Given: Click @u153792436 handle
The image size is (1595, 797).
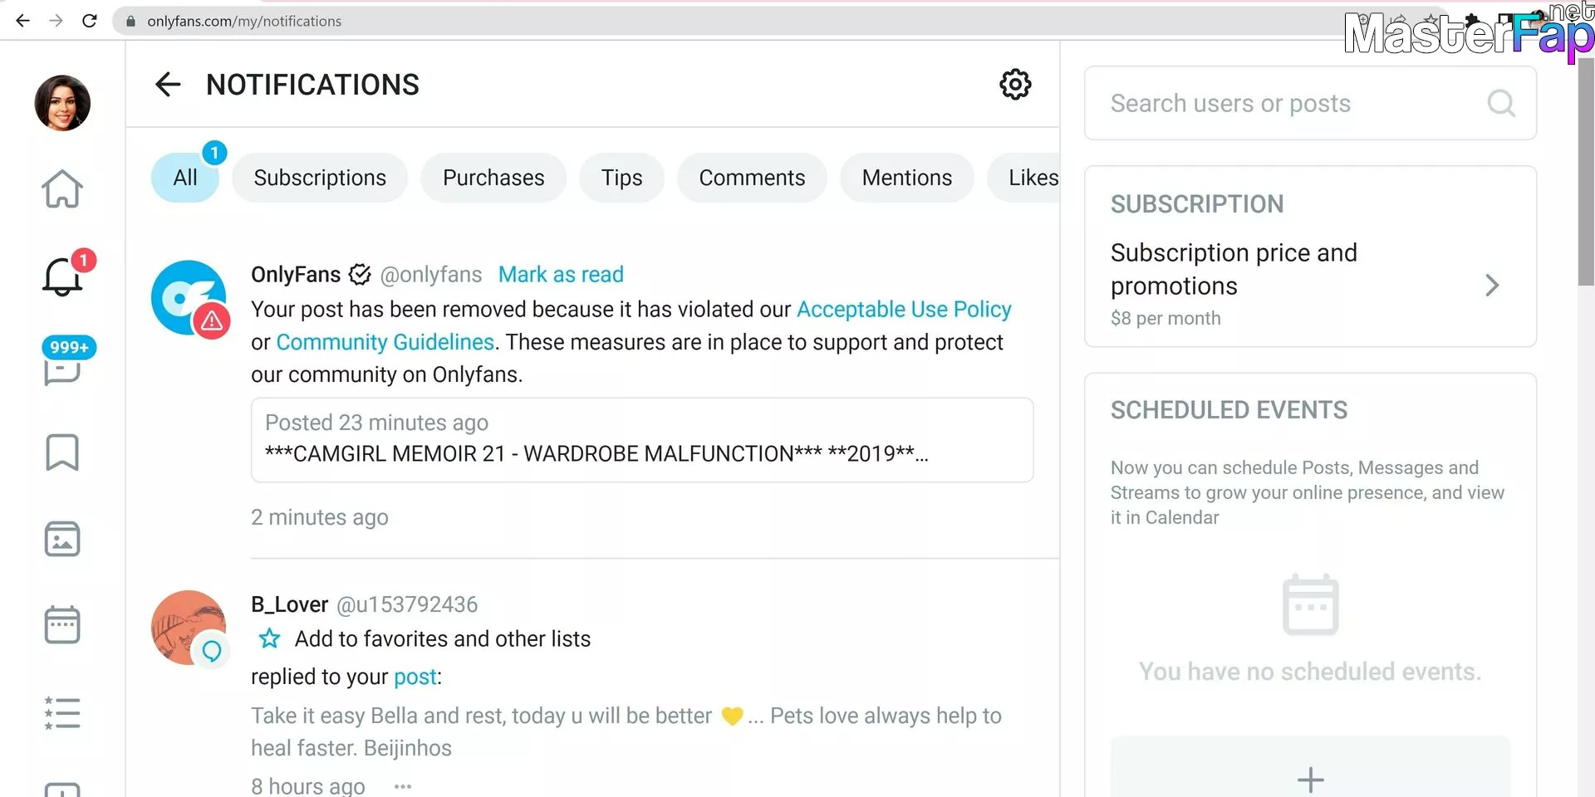Looking at the screenshot, I should [x=407, y=604].
